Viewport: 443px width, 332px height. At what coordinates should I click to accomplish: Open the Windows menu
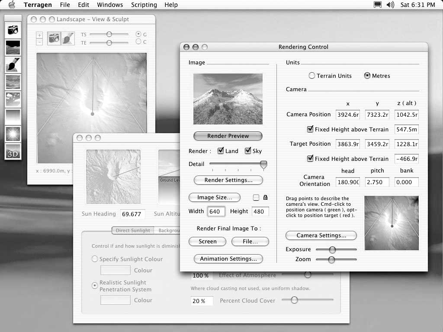coord(110,5)
